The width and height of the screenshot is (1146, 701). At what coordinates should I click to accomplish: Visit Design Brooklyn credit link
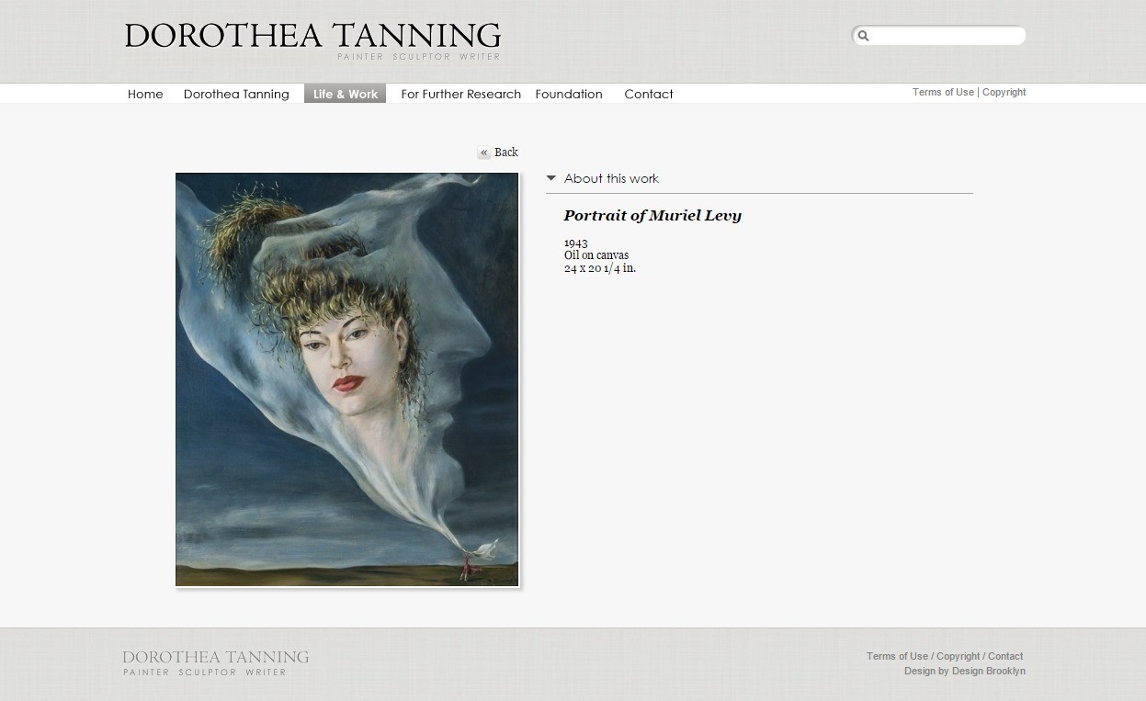[x=989, y=671]
